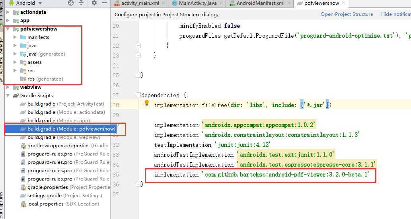
Task: Expand the app module
Action: [x=8, y=20]
